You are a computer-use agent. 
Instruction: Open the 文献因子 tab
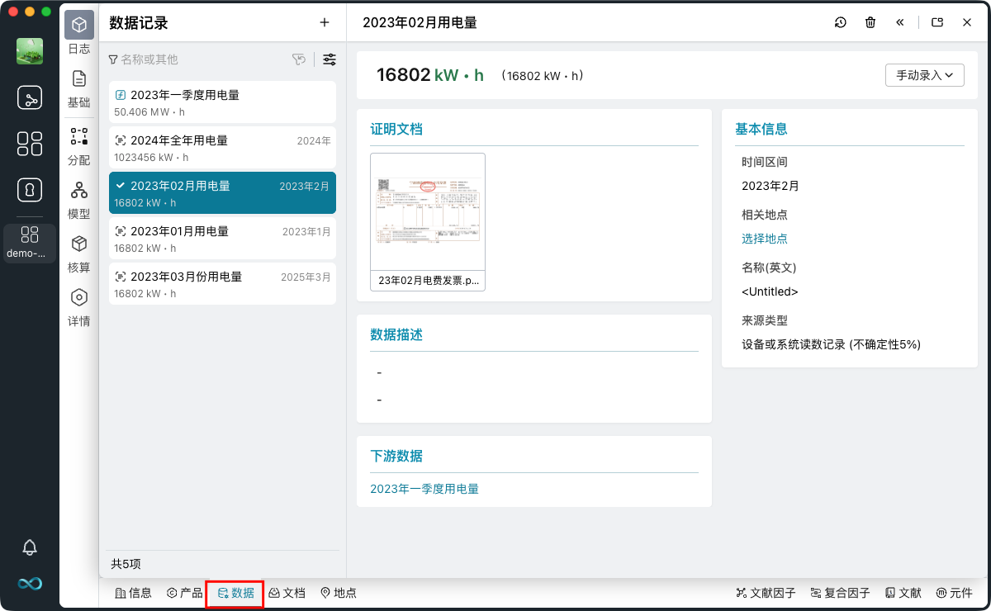click(766, 593)
